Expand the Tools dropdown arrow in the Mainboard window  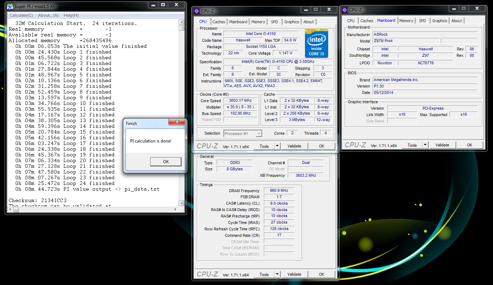tap(425, 145)
